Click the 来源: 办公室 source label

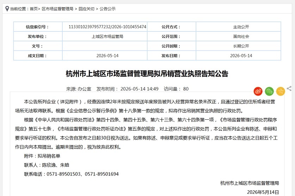tap(79, 89)
